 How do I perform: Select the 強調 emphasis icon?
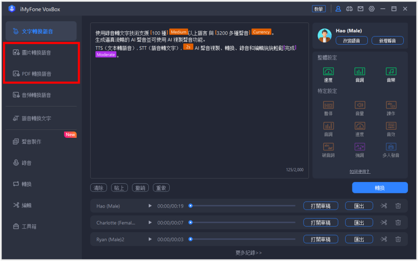click(359, 147)
